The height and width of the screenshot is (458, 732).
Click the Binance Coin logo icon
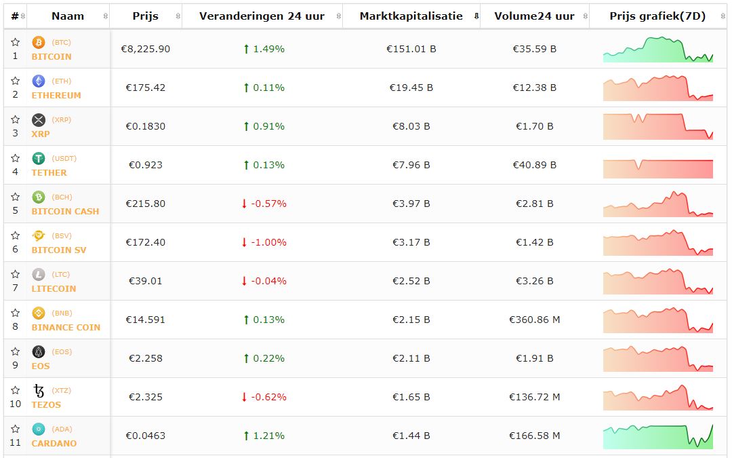click(x=39, y=313)
